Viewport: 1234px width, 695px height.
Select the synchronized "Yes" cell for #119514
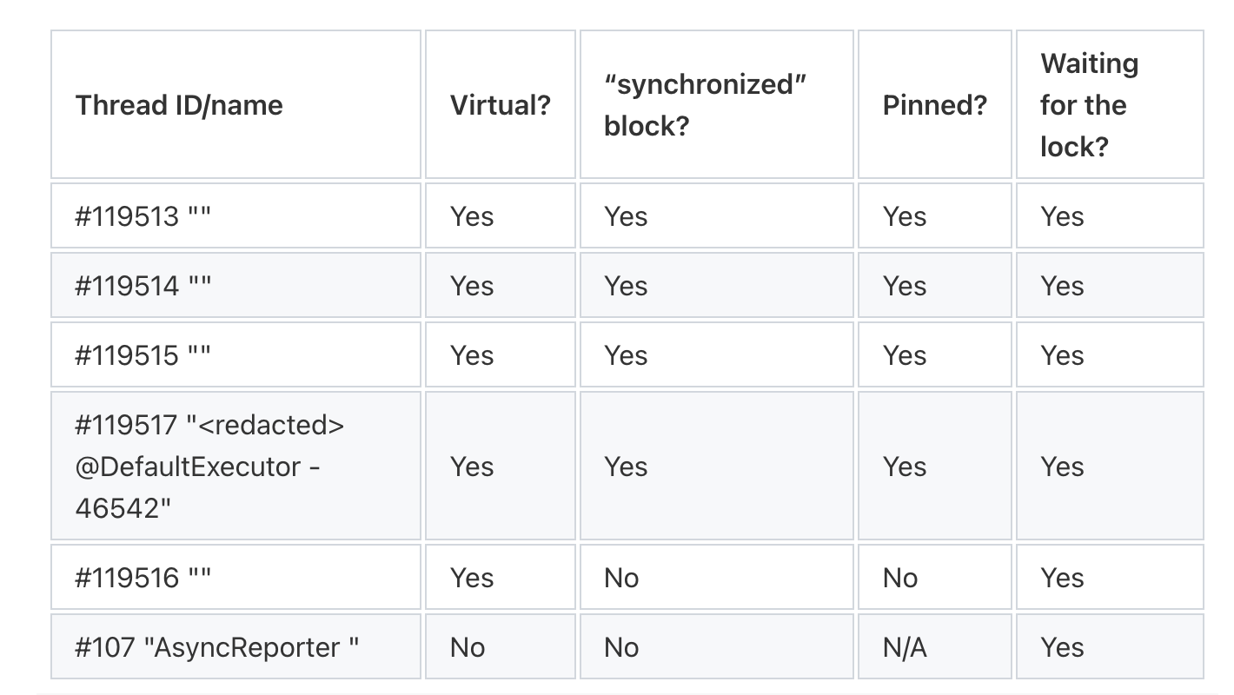tap(716, 285)
